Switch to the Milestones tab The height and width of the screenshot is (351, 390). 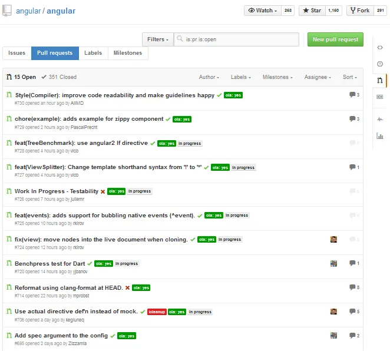click(128, 53)
